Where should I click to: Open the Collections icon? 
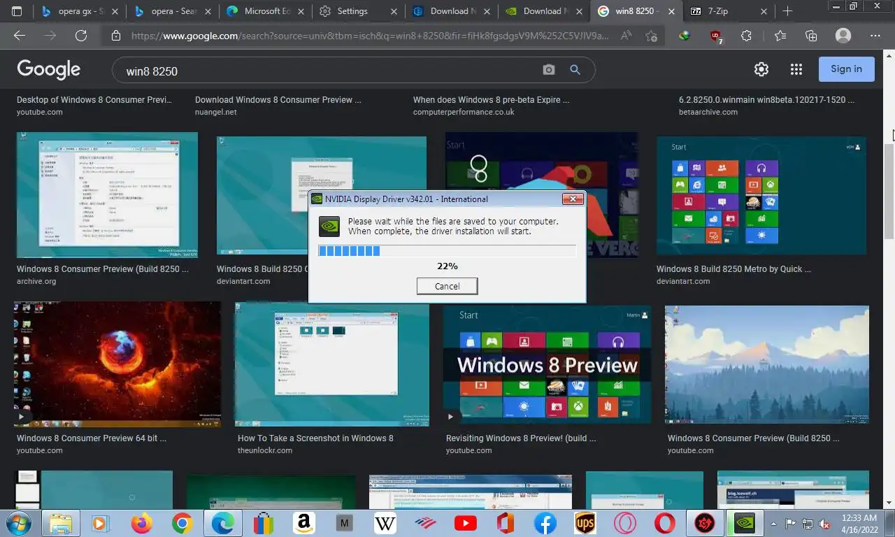[x=811, y=36]
